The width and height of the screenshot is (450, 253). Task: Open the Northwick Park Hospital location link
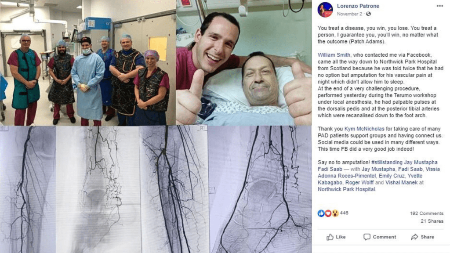pos(346,189)
